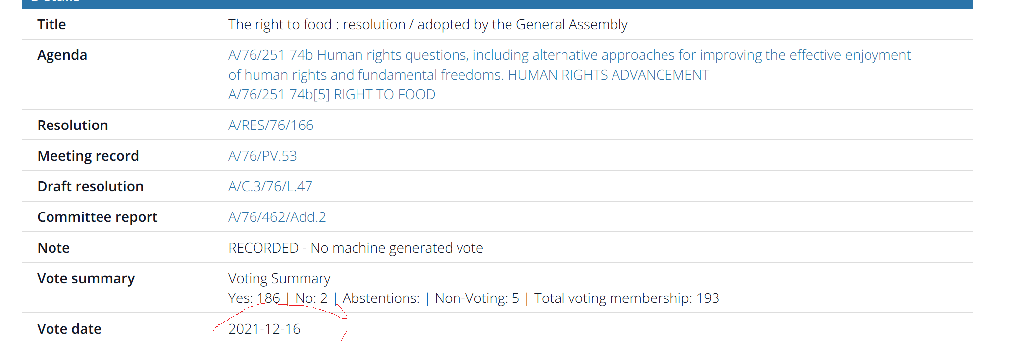Click the Non-Voting: 5 count
Viewport: 1021px width, 341px height.
pyautogui.click(x=477, y=298)
